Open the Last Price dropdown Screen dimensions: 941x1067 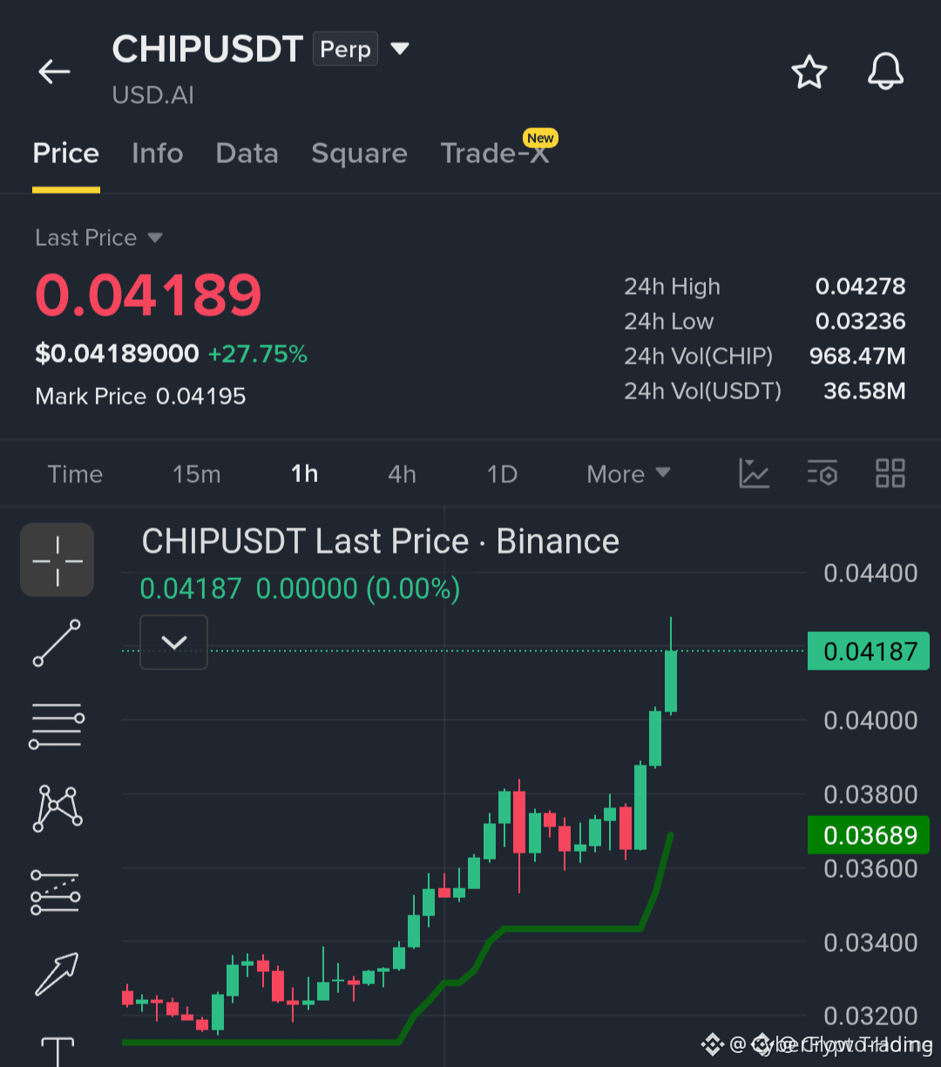click(156, 238)
